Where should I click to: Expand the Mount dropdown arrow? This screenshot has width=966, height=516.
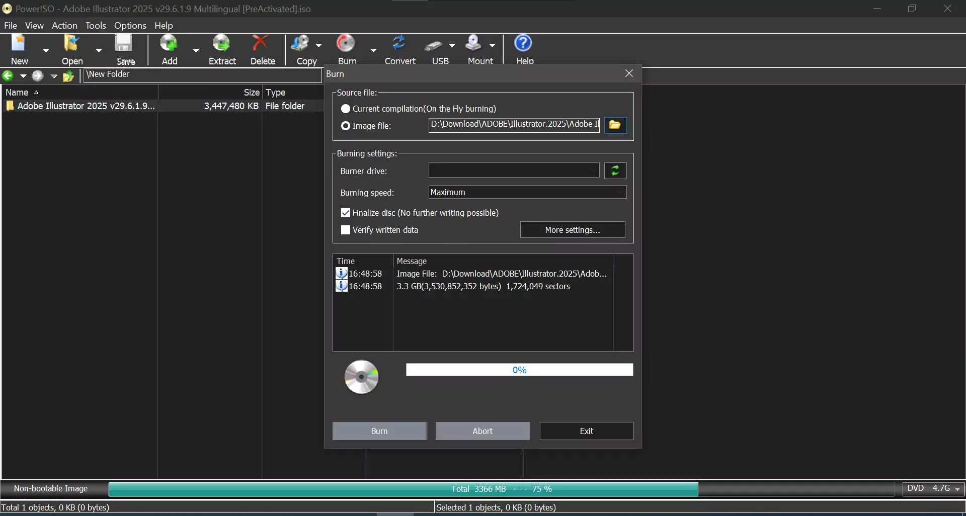[492, 45]
